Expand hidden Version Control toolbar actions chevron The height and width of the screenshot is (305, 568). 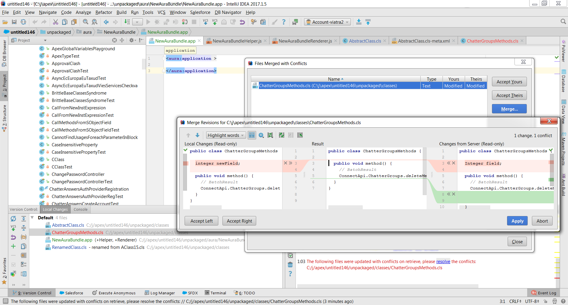coord(13,285)
